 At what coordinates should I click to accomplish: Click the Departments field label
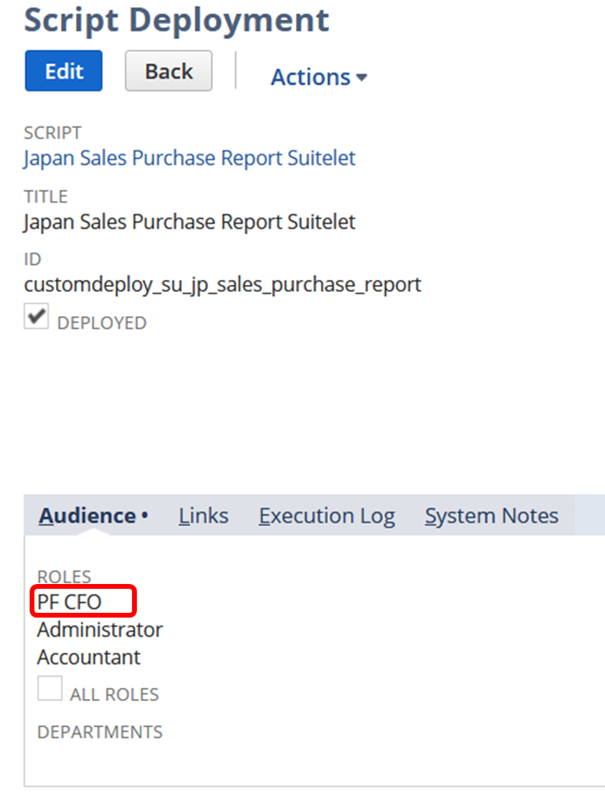(x=100, y=732)
